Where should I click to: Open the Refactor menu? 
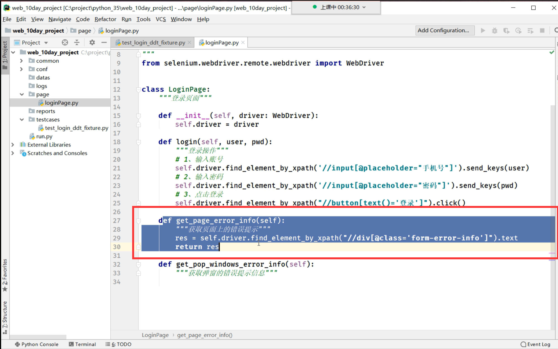[105, 19]
